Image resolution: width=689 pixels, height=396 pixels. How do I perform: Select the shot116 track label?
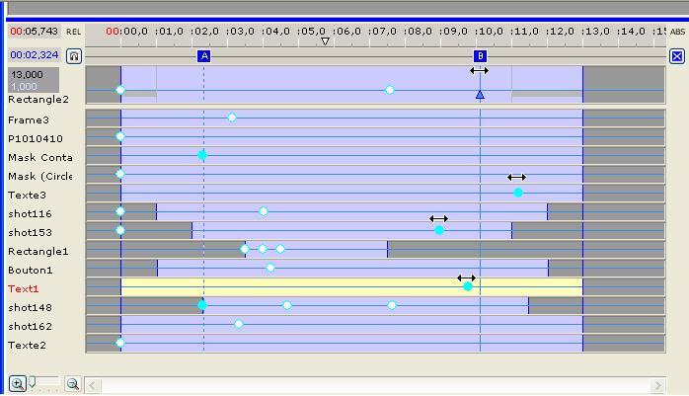(x=31, y=213)
